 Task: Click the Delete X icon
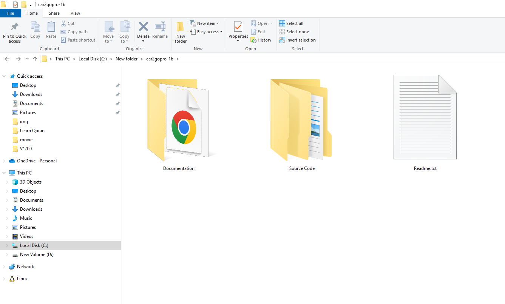click(144, 26)
